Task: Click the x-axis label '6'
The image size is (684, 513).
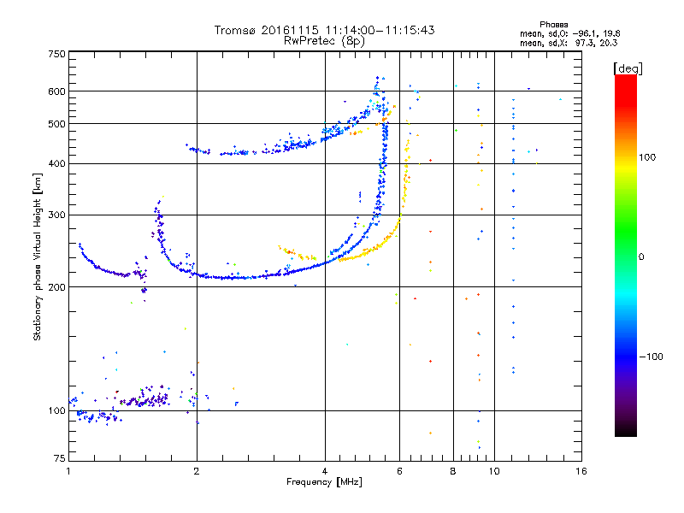Action: [399, 471]
